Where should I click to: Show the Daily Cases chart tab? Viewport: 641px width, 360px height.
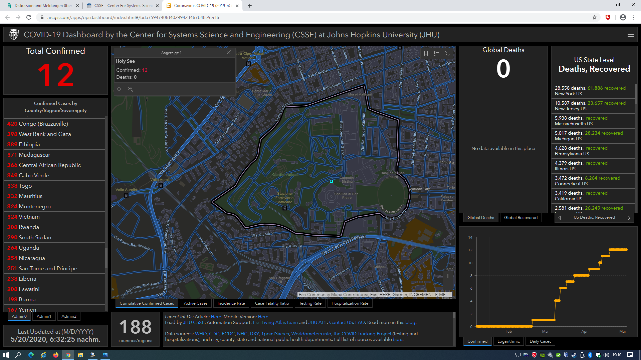click(x=540, y=341)
